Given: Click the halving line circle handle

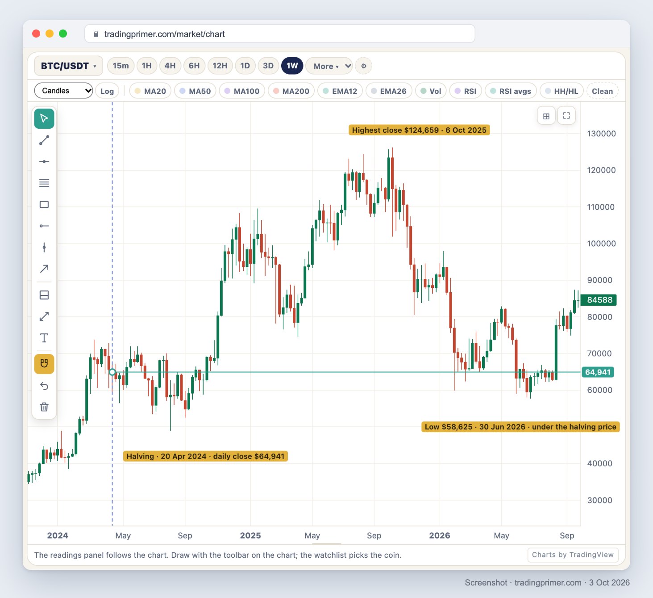Looking at the screenshot, I should pos(112,372).
